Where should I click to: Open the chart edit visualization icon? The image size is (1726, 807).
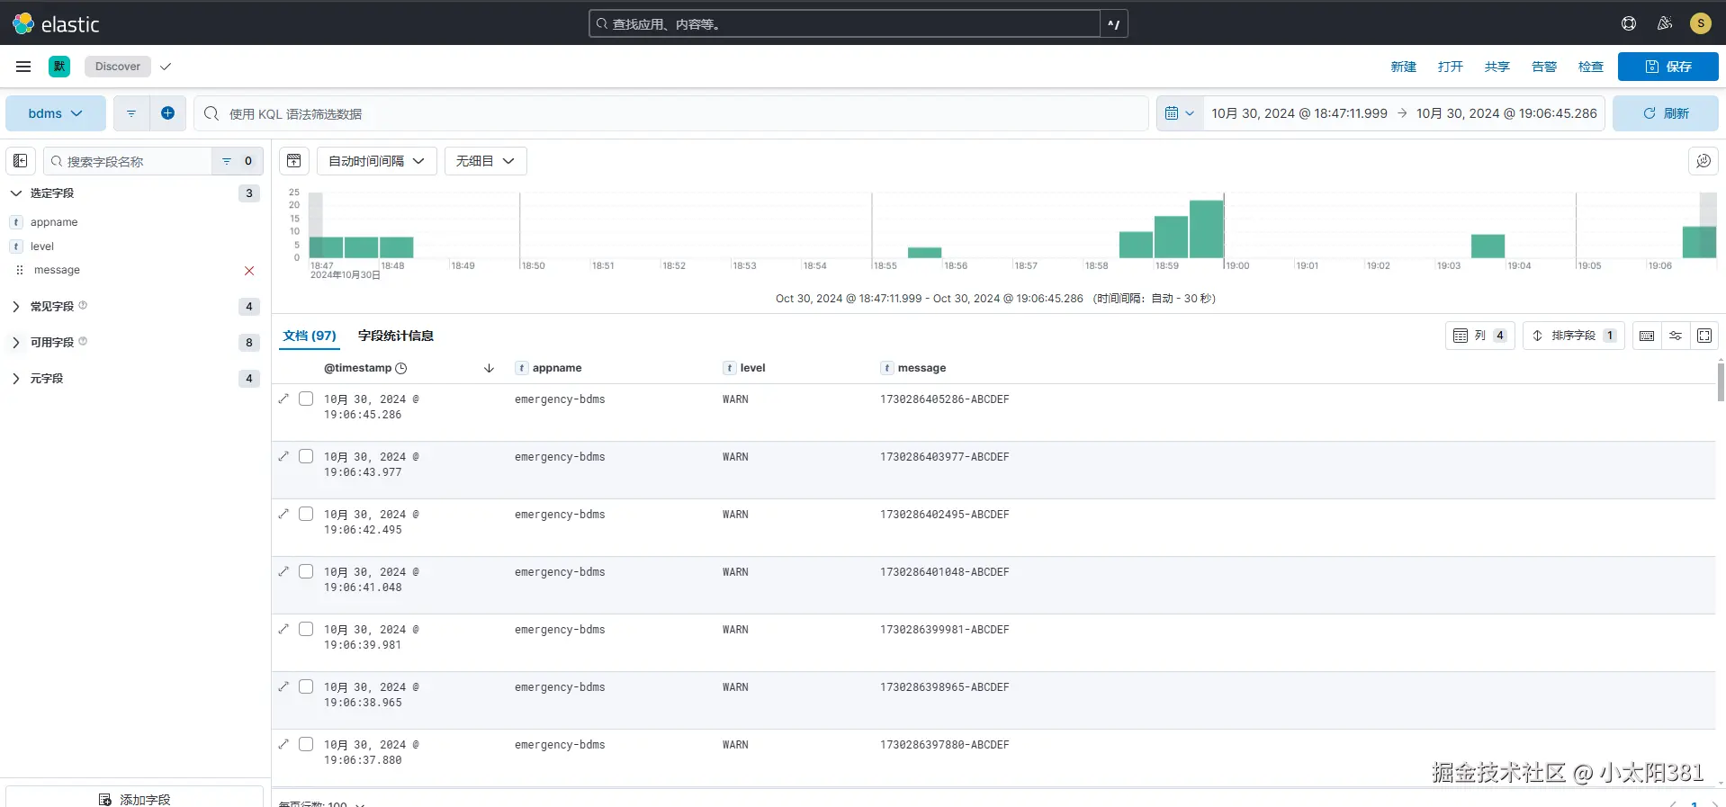(1703, 161)
